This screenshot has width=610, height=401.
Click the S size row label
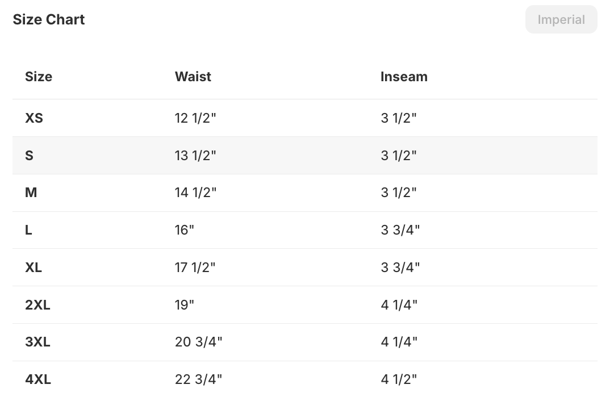[x=30, y=156]
